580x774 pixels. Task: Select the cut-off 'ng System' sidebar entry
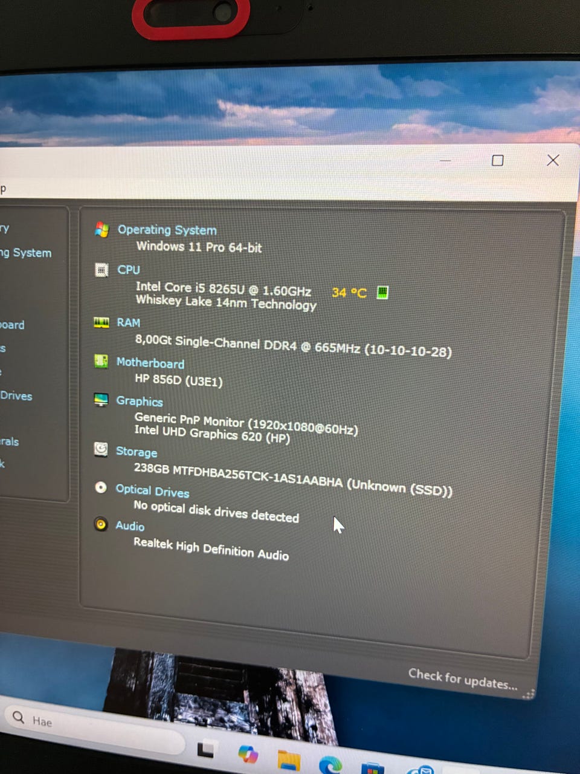pyautogui.click(x=25, y=253)
